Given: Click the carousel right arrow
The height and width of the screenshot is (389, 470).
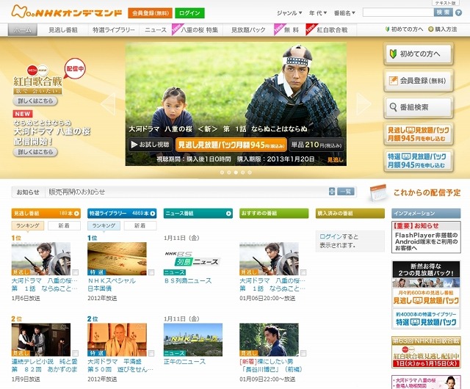Looking at the screenshot, I should 364,103.
